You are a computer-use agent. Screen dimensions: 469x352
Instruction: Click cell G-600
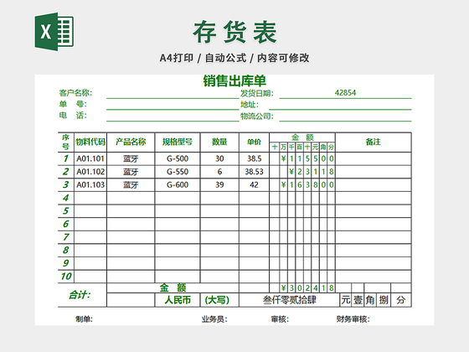click(x=178, y=185)
